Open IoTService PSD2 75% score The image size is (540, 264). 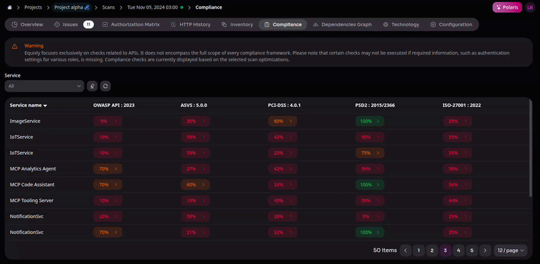pyautogui.click(x=370, y=153)
